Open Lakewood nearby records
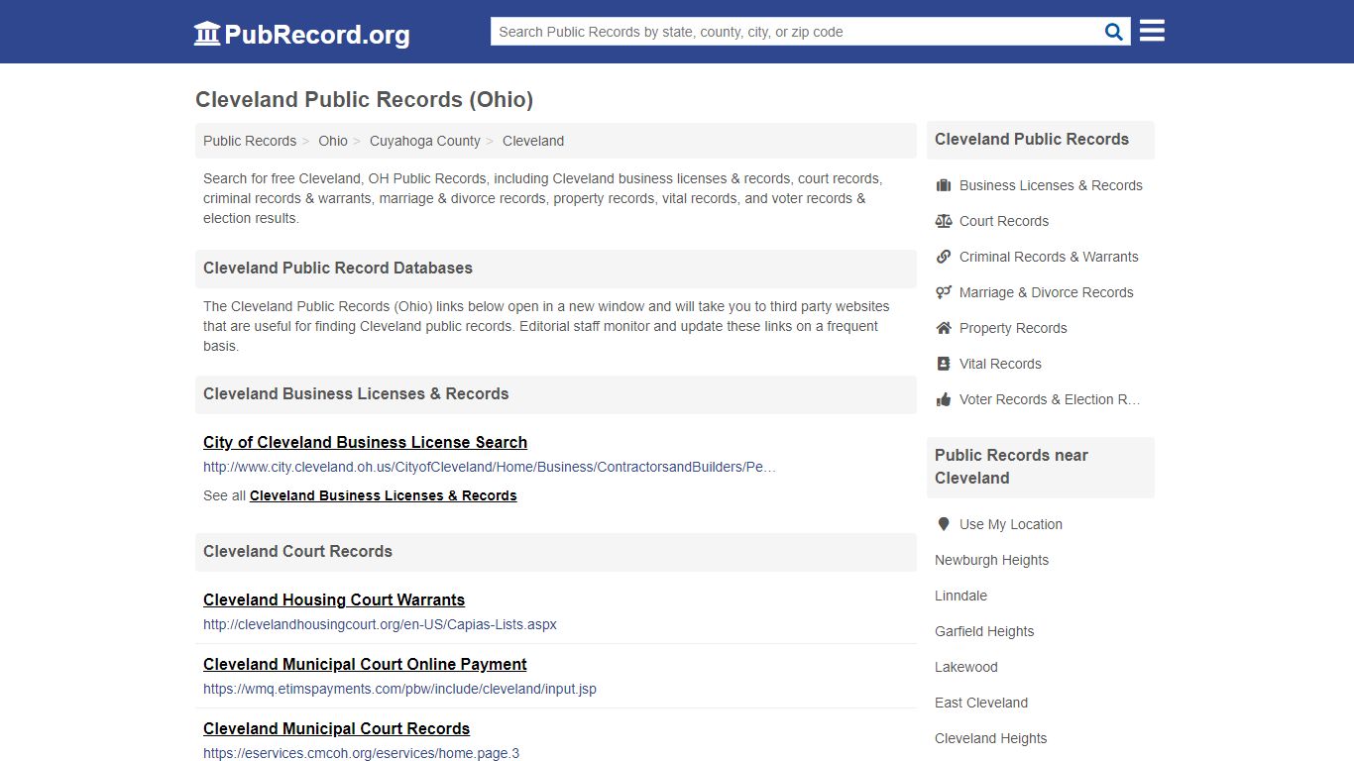1354x761 pixels. (966, 667)
